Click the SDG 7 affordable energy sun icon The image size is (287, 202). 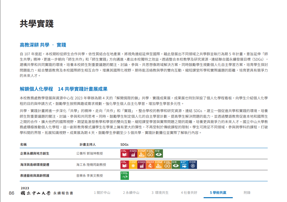[133, 165]
